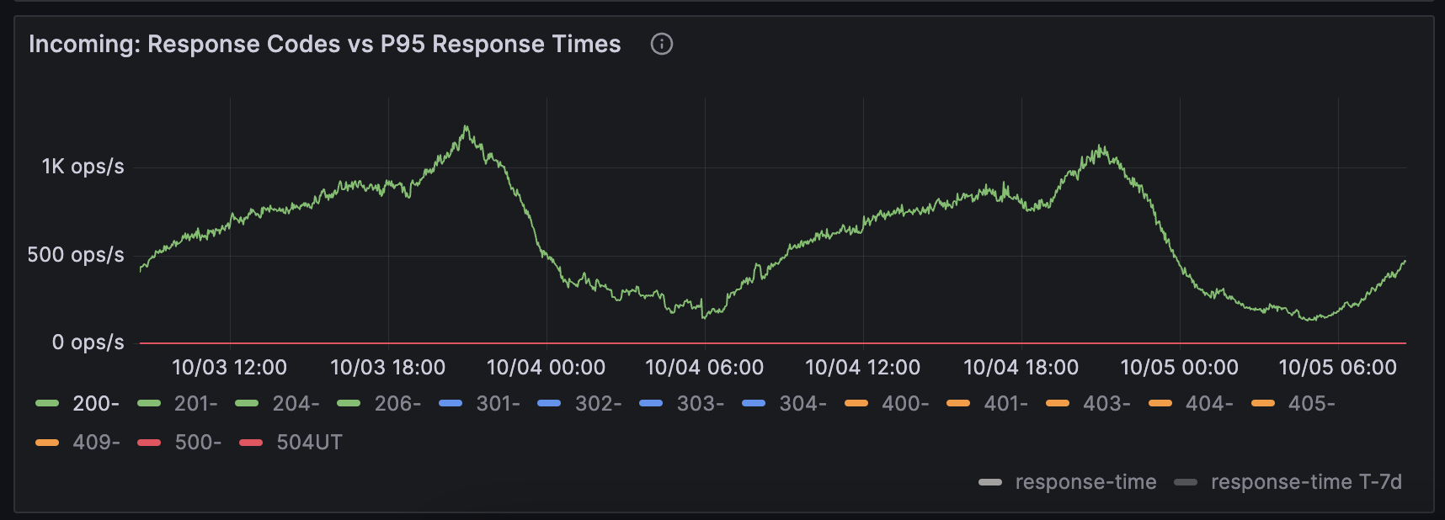
Task: Toggle the 303- series in the legend
Action: point(701,404)
